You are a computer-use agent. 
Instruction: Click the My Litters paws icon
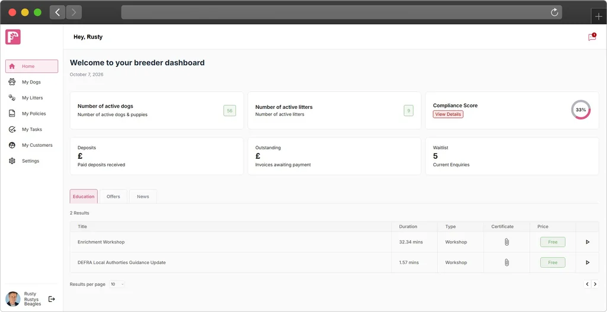(12, 98)
